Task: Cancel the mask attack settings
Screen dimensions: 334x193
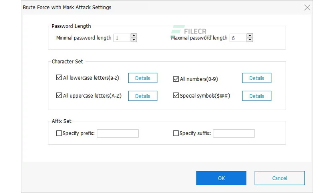Action: (280, 178)
